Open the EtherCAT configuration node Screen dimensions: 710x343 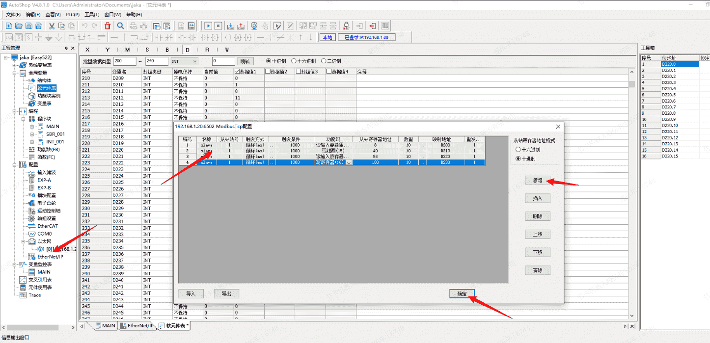(47, 226)
